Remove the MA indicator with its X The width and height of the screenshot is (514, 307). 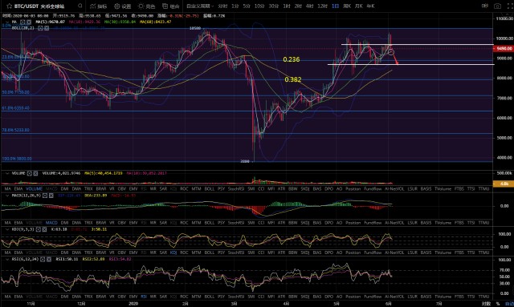pos(29,22)
